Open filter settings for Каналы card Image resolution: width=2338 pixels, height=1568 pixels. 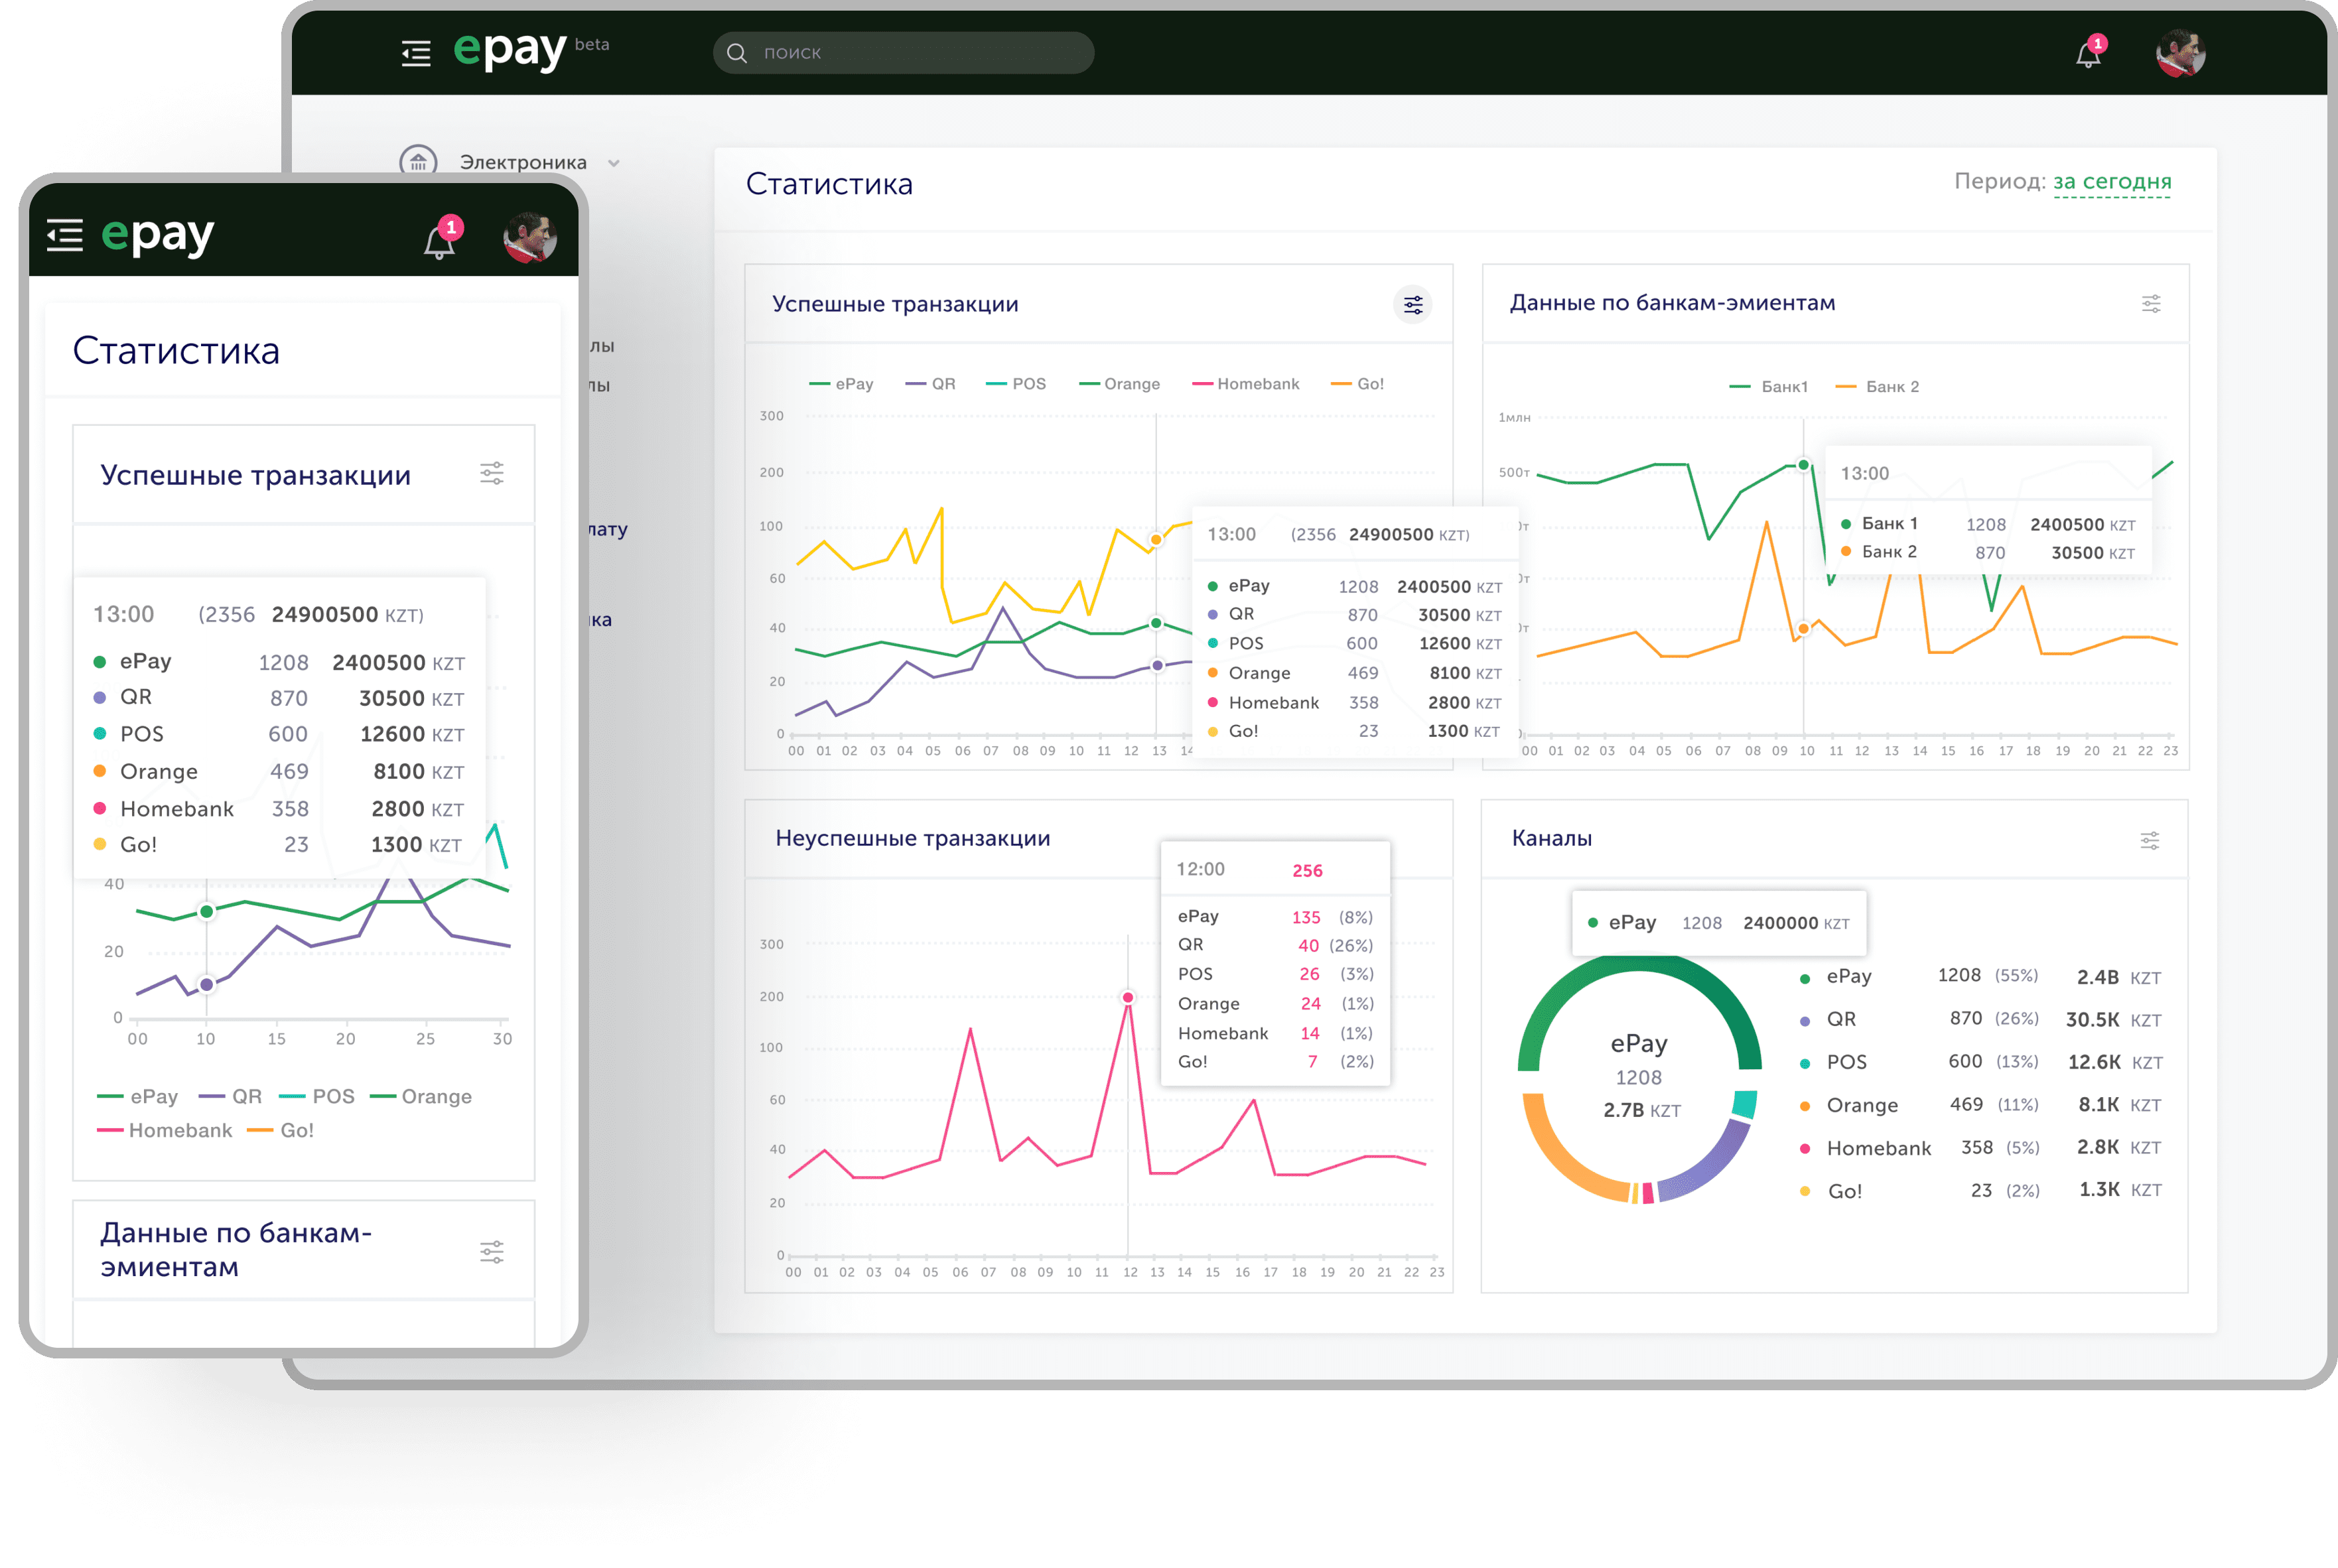(x=2149, y=841)
